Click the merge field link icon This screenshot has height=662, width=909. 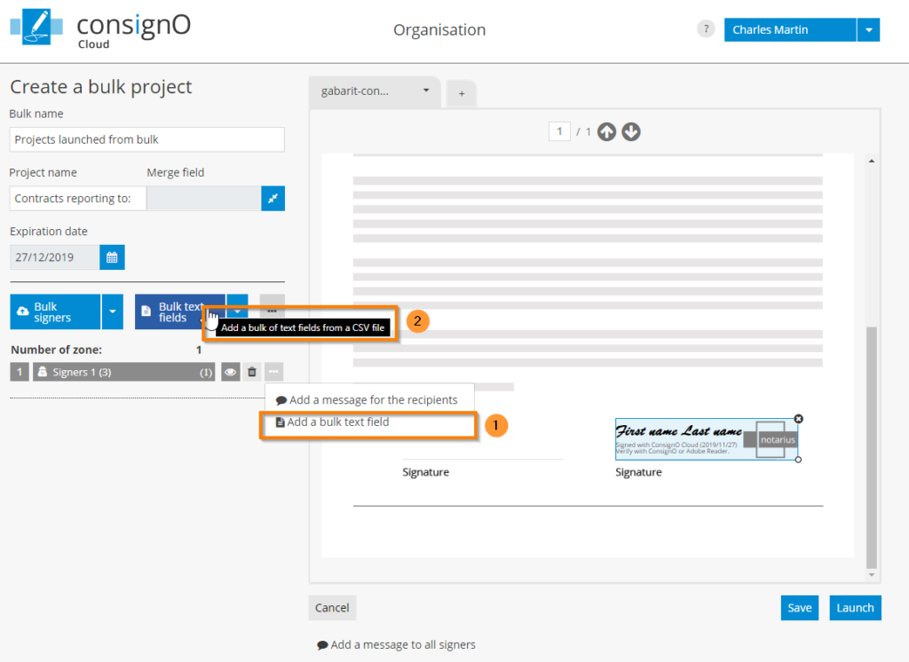(273, 199)
